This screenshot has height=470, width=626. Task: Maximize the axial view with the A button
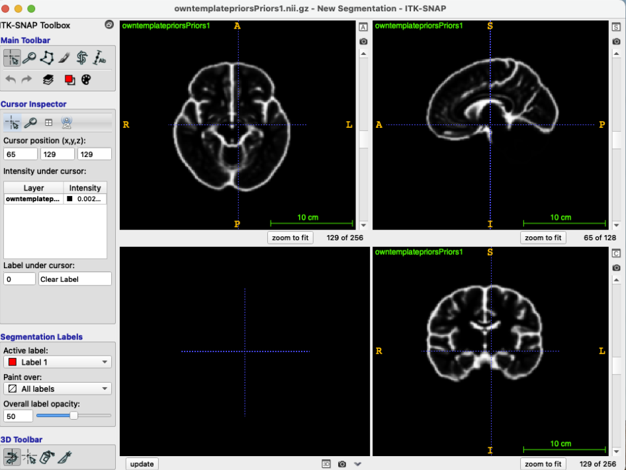click(363, 26)
